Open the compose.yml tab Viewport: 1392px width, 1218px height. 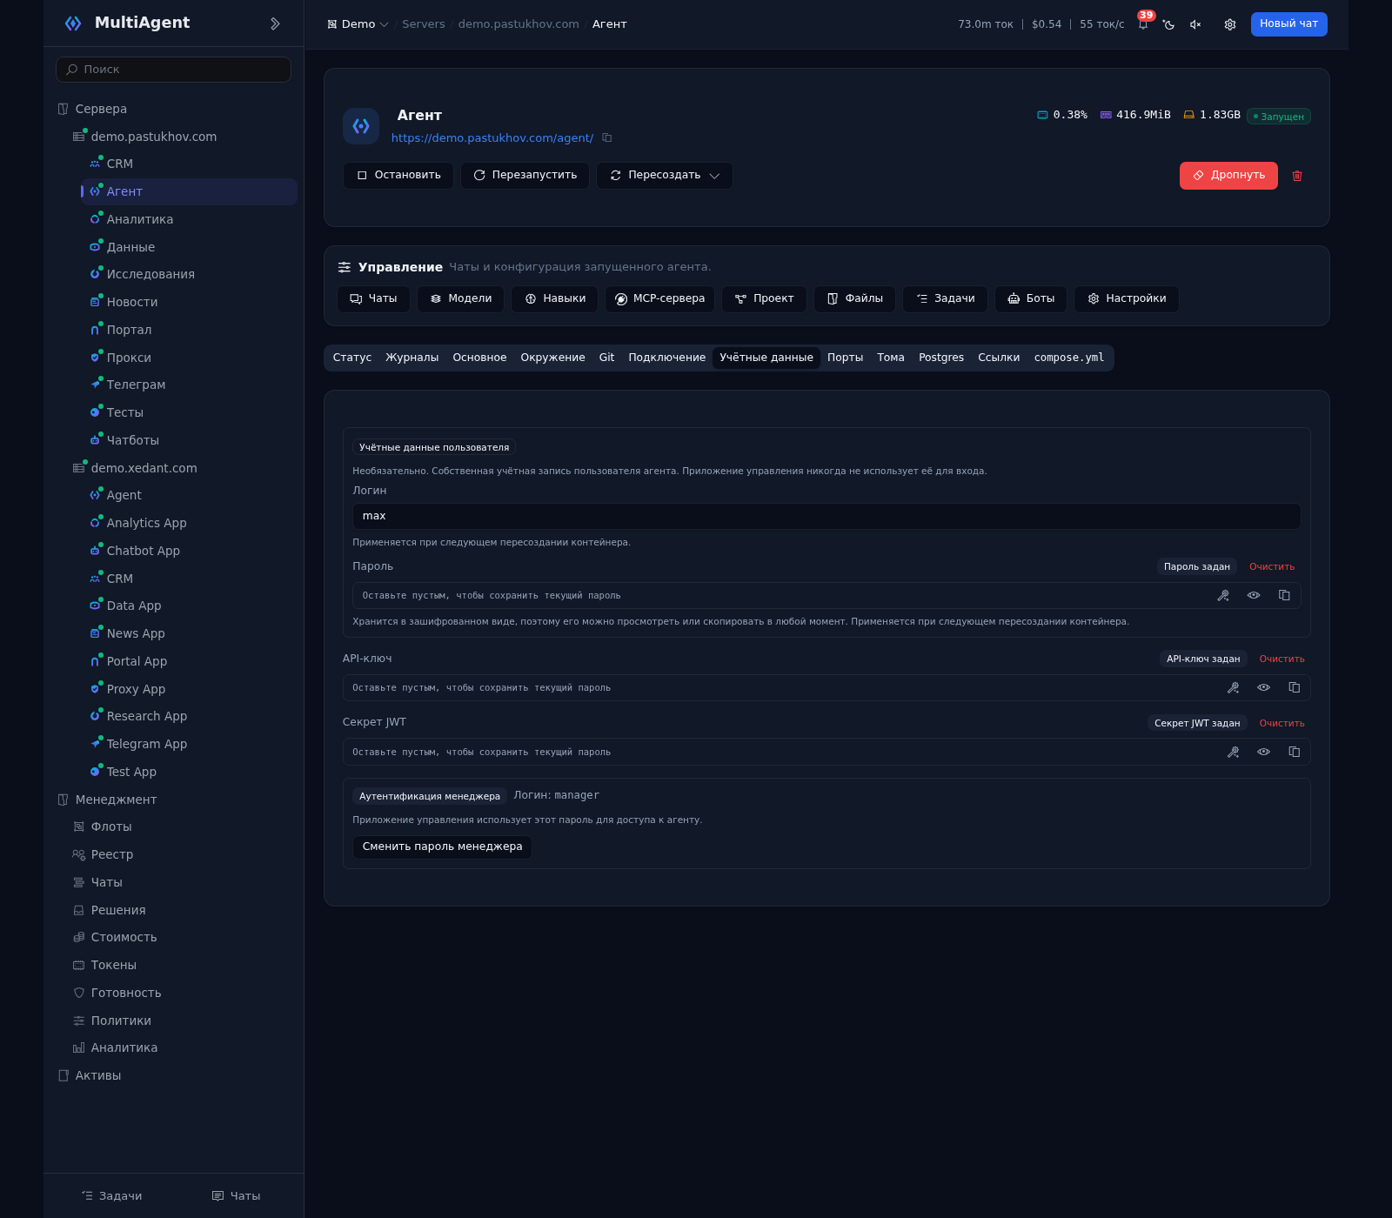point(1068,358)
